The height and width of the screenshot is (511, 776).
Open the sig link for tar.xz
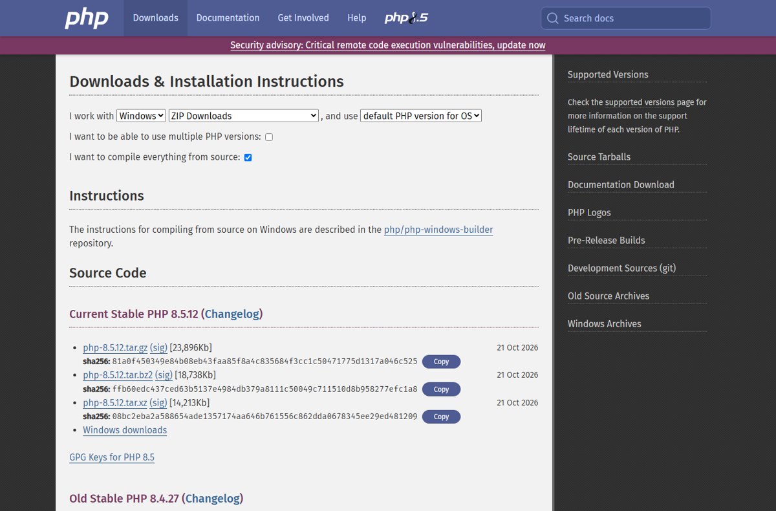pos(158,403)
